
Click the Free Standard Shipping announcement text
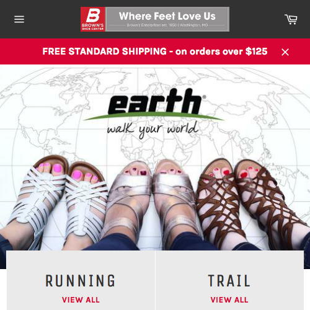[155, 51]
